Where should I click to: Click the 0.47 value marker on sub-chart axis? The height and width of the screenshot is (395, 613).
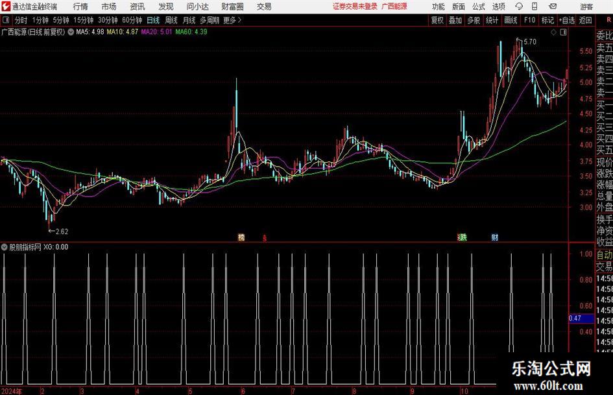(581, 318)
